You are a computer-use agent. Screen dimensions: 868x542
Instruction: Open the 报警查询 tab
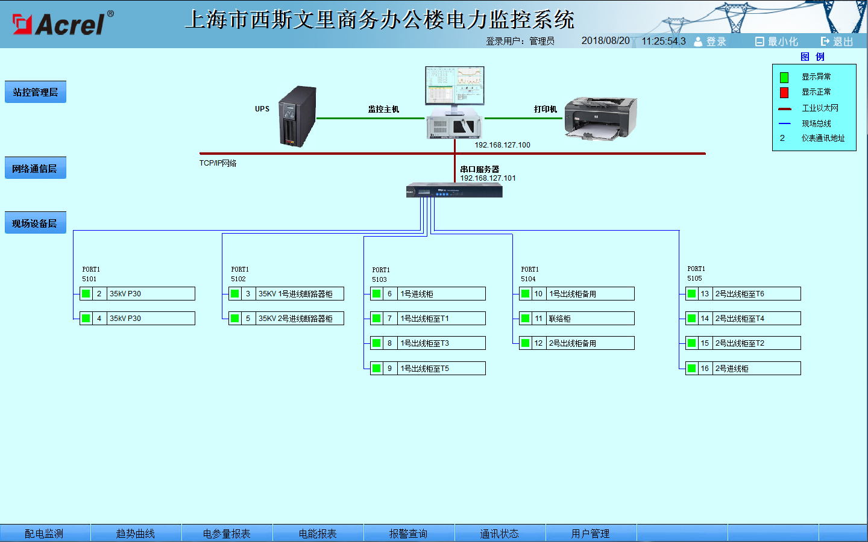[409, 534]
